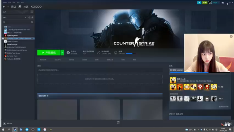The image size is (234, 132).
Task: Open the store page tab below play button
Action: coord(43,60)
